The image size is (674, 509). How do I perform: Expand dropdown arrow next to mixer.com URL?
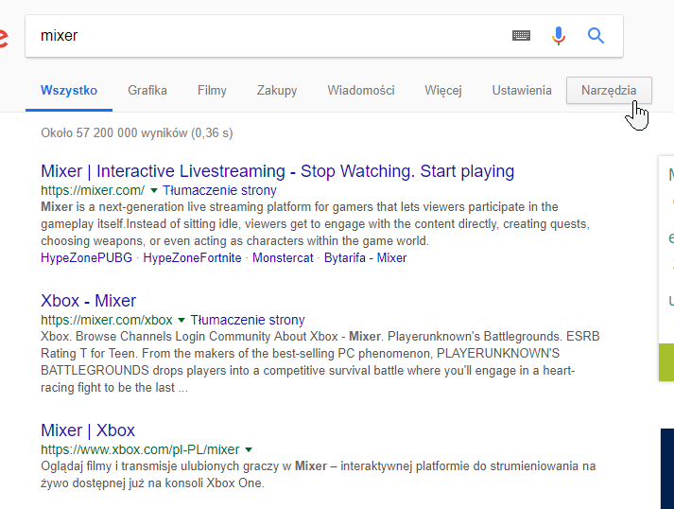[x=154, y=190]
